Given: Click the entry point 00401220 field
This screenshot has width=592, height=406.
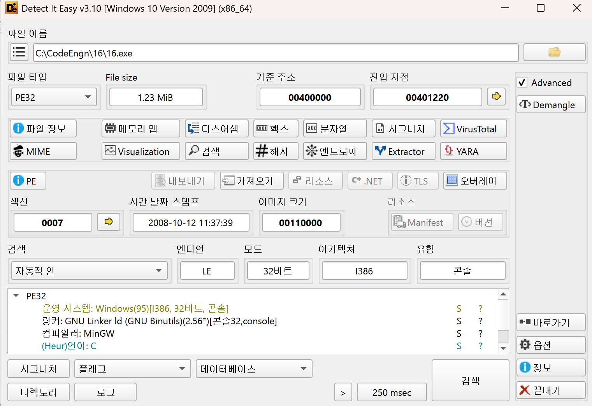Looking at the screenshot, I should click(x=428, y=97).
